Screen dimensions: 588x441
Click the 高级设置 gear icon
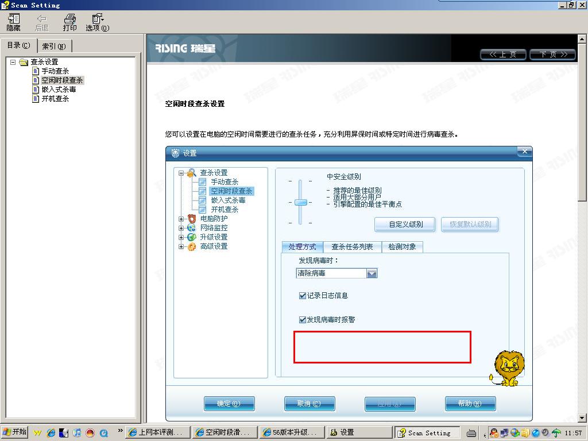point(192,246)
